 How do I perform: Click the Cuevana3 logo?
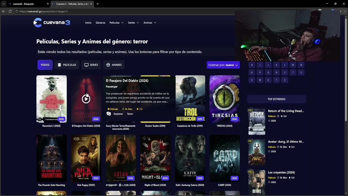coord(52,23)
